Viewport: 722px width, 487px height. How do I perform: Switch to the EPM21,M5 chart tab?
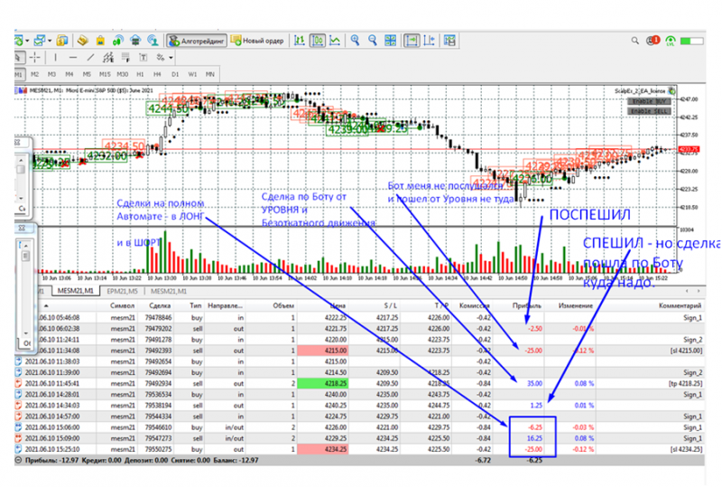[123, 292]
